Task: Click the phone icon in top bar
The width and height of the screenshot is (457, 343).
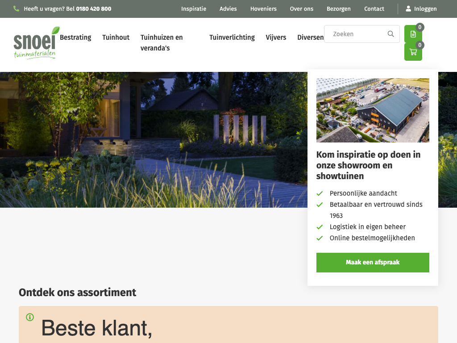Action: click(17, 9)
